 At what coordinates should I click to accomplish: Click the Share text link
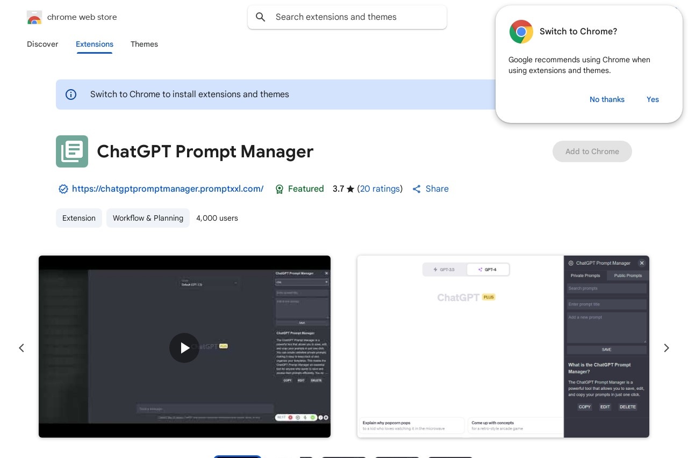pyautogui.click(x=437, y=189)
